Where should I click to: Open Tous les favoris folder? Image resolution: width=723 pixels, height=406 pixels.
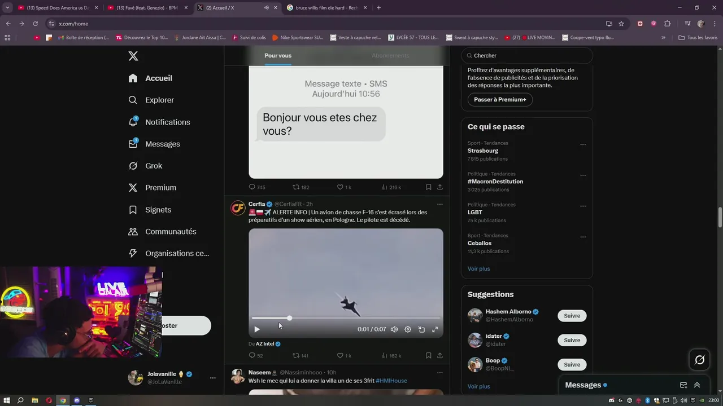point(698,38)
